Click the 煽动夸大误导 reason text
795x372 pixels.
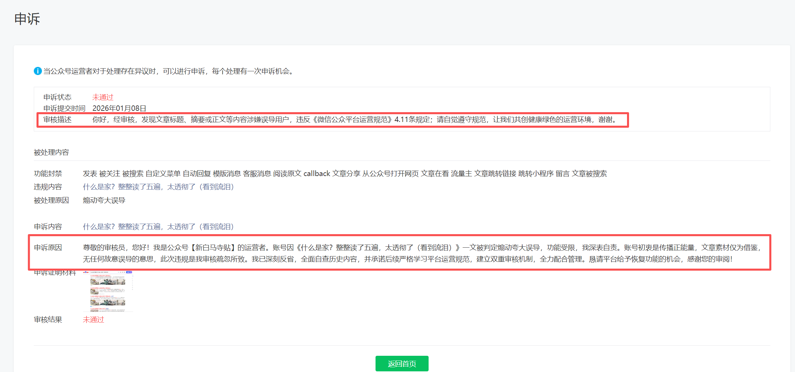tap(104, 200)
